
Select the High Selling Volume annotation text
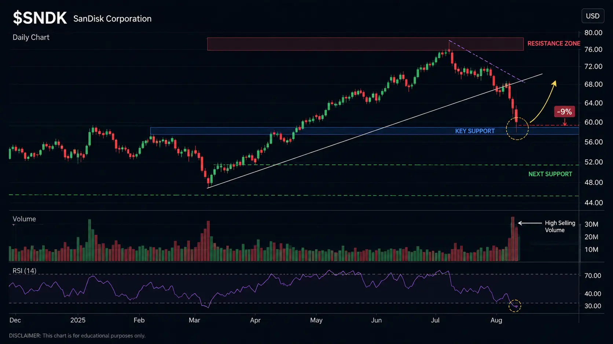(560, 226)
